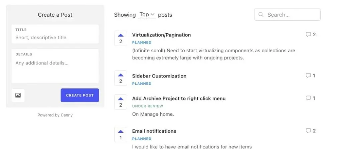Image resolution: width=342 pixels, height=155 pixels.
Task: Click the search magnifier icon
Action: click(x=261, y=15)
